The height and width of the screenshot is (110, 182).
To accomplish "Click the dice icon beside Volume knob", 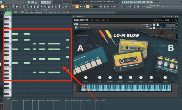I will 172,78.
